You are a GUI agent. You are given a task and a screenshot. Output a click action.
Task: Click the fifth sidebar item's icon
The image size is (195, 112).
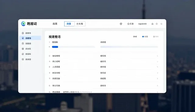(x=23, y=54)
